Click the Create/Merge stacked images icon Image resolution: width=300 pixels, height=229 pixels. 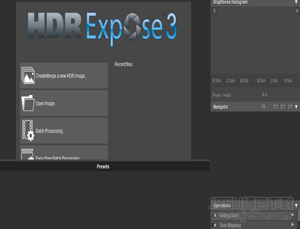pyautogui.click(x=28, y=75)
